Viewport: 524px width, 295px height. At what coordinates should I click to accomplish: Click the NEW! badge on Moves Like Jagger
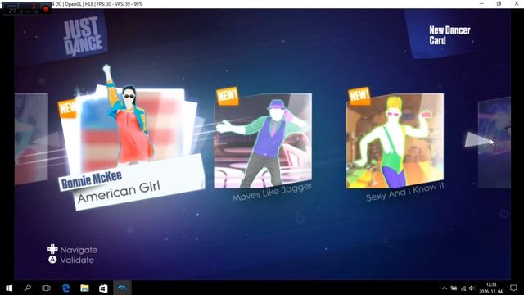tap(228, 97)
